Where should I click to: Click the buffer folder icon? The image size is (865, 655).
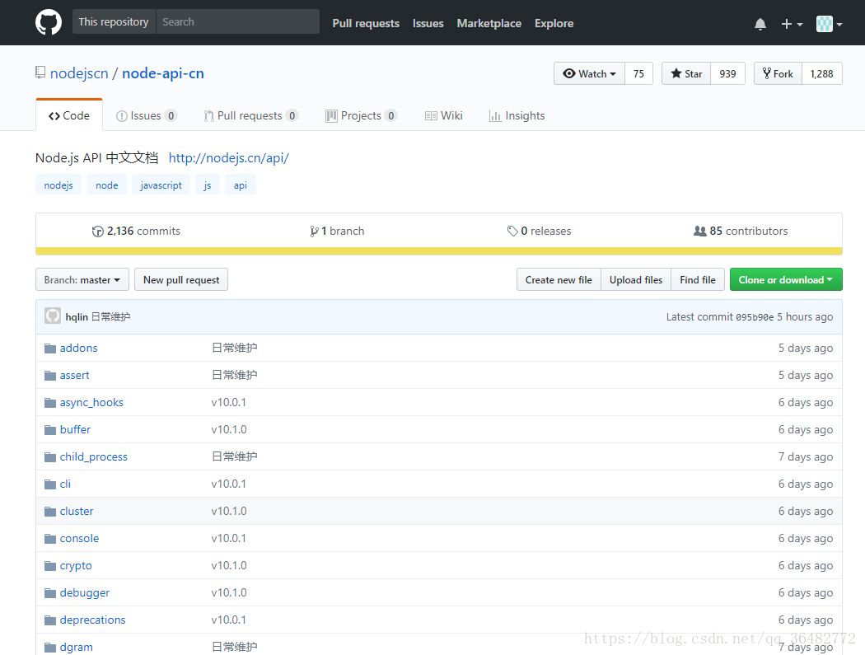coord(50,429)
